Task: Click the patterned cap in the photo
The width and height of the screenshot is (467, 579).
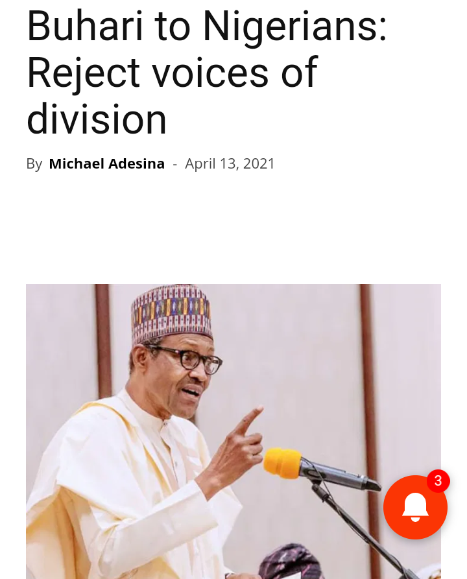Action: tap(171, 313)
